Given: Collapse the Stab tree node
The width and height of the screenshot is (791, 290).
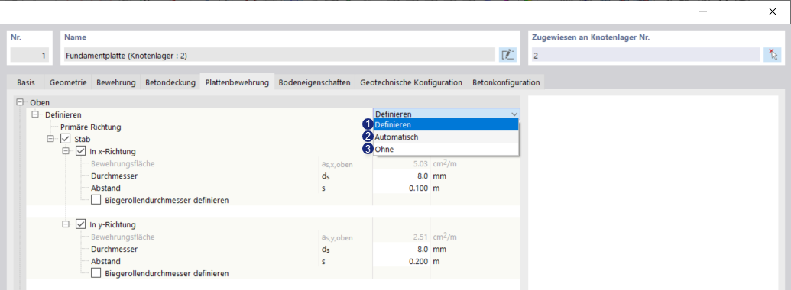Looking at the screenshot, I should pyautogui.click(x=50, y=139).
